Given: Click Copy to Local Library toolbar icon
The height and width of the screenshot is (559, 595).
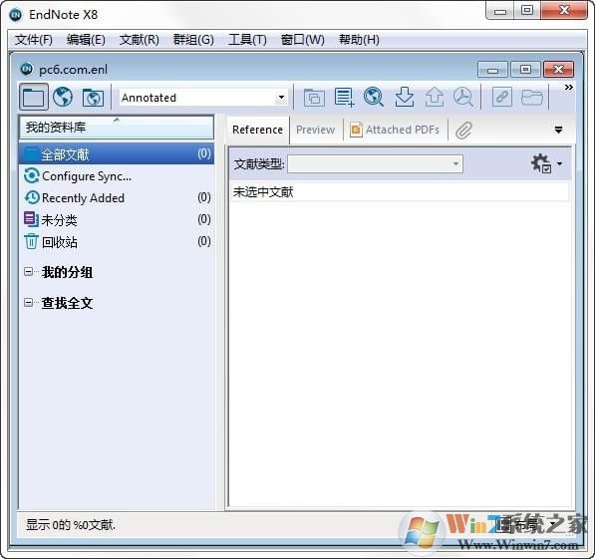Looking at the screenshot, I should 314,98.
